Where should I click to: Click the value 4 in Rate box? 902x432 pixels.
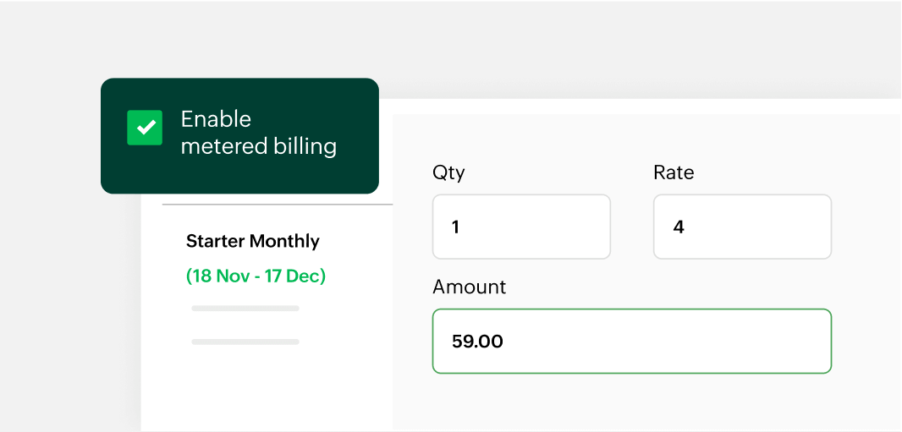pyautogui.click(x=678, y=227)
